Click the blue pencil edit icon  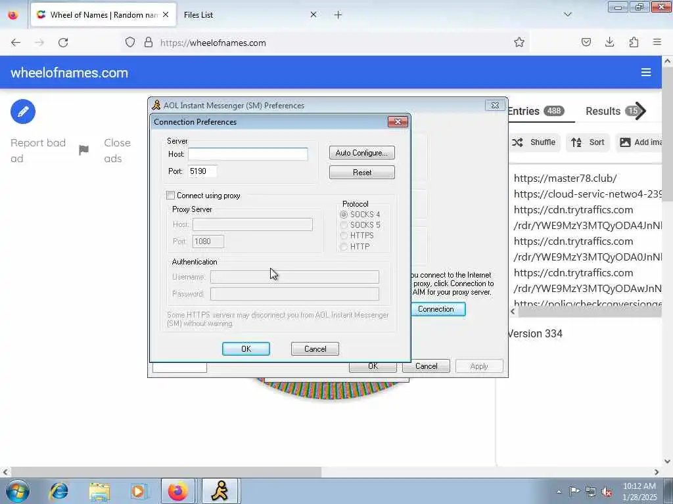(23, 112)
